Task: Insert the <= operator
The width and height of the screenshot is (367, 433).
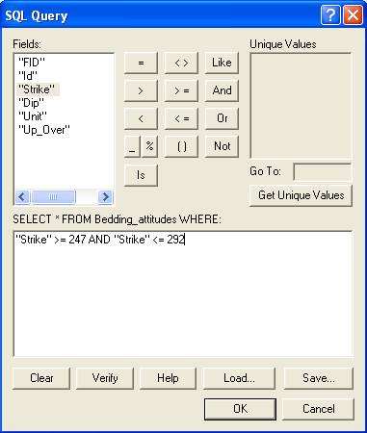Action: coord(181,118)
